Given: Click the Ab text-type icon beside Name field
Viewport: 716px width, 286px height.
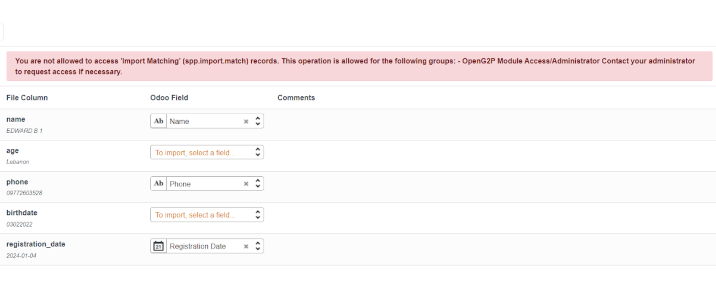Looking at the screenshot, I should coord(158,121).
